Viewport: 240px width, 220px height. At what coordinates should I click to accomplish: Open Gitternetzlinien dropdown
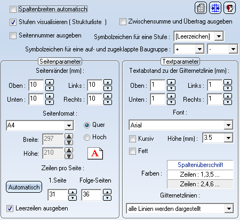(x=229, y=208)
